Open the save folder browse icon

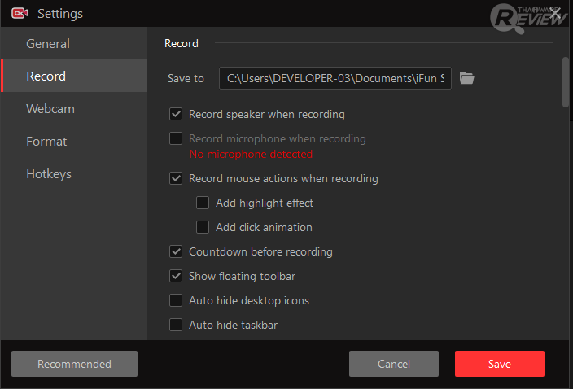coord(466,78)
